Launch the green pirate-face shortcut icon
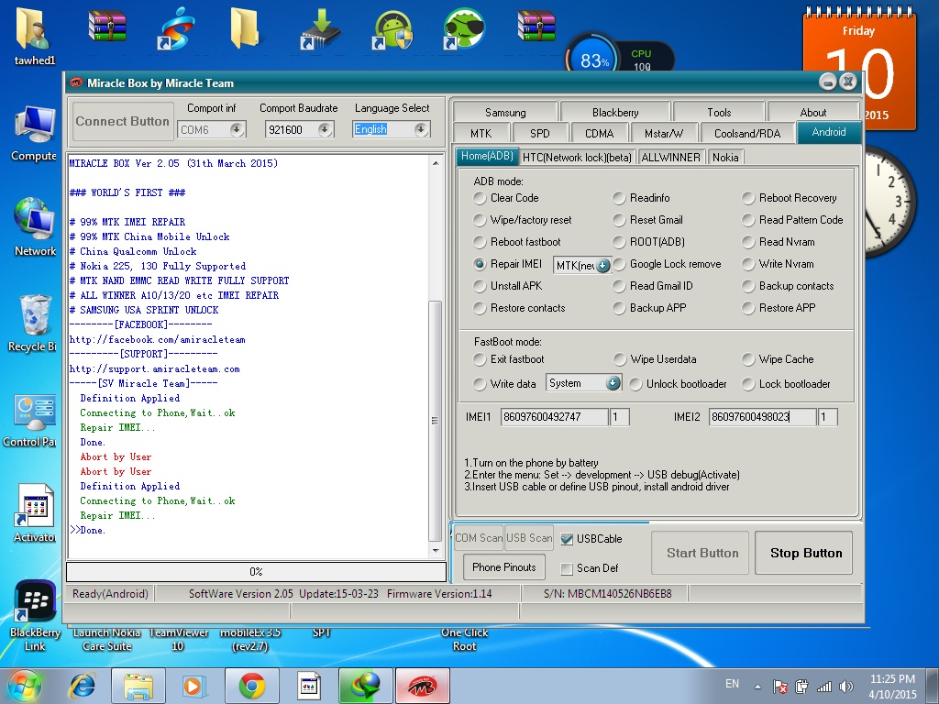Screen dimensions: 939x704 (x=463, y=28)
